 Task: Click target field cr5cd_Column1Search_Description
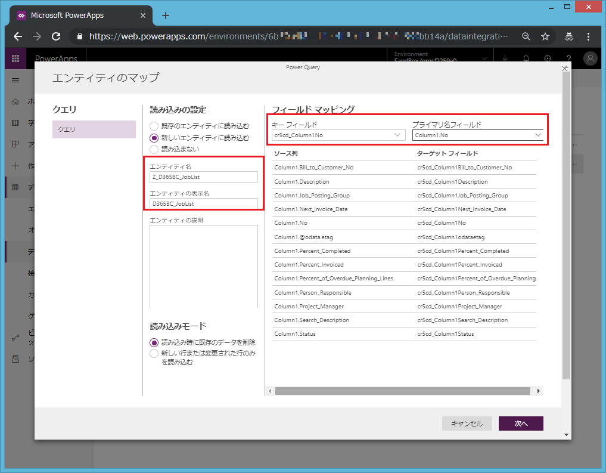tap(462, 320)
